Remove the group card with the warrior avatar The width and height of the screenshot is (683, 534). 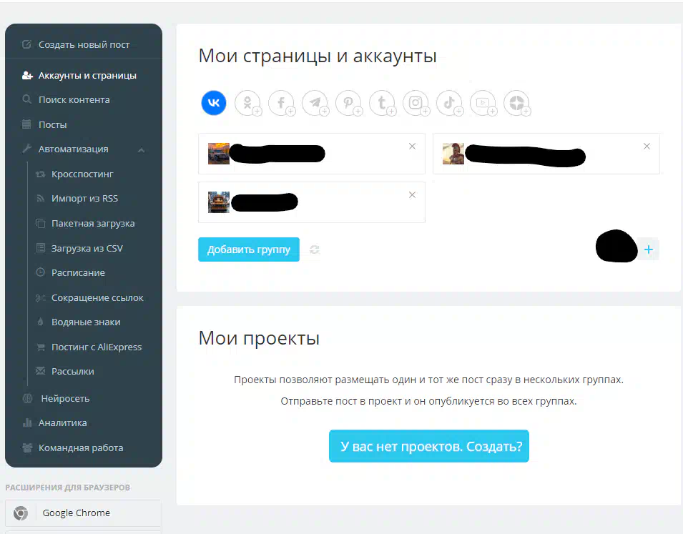(647, 147)
